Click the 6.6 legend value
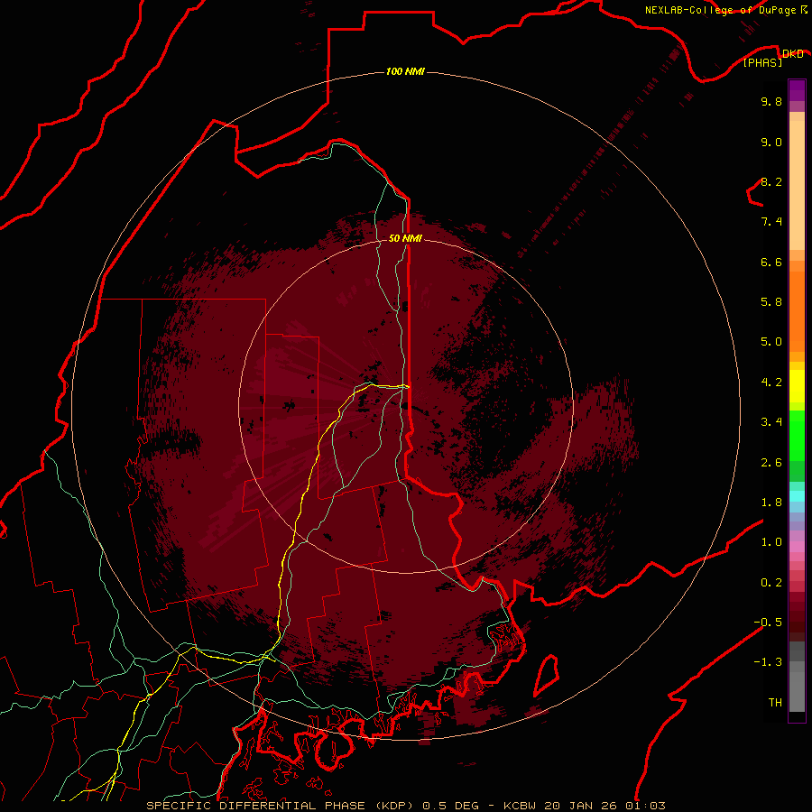 pos(771,262)
